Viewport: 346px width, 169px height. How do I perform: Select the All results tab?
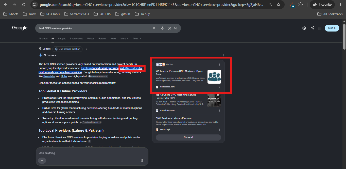click(53, 39)
